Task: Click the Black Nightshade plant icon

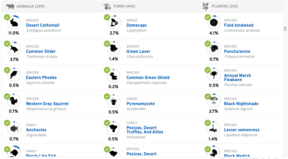Action: pyautogui.click(x=214, y=101)
